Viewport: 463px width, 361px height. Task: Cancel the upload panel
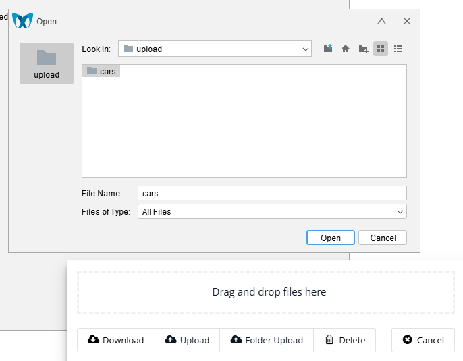click(x=423, y=340)
